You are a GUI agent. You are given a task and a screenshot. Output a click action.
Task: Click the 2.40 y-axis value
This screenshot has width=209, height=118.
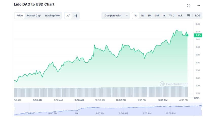point(198,47)
